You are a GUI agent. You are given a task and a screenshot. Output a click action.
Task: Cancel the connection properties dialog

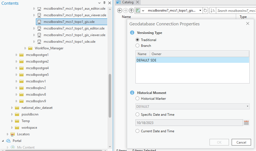tap(241, 142)
